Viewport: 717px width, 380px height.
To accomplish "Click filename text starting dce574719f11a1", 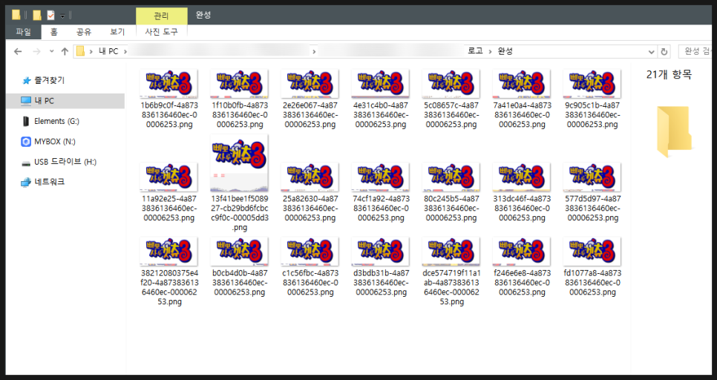I will pos(451,288).
